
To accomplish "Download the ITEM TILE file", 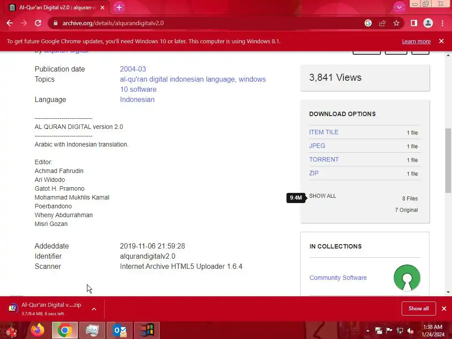I will coord(324,132).
